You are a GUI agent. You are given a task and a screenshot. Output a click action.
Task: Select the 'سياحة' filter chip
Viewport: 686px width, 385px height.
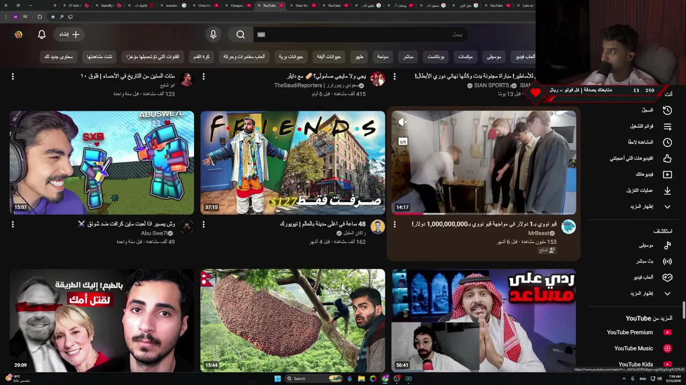pos(383,56)
